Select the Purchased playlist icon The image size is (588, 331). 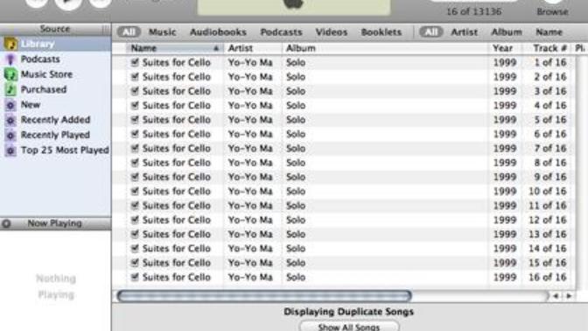[x=10, y=89]
